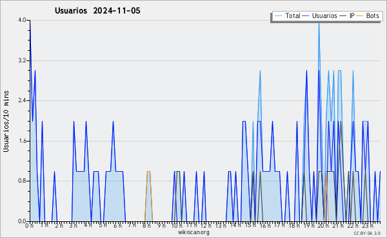Click the '16 h' x-axis label
The width and height of the screenshot is (387, 238).
265,226
